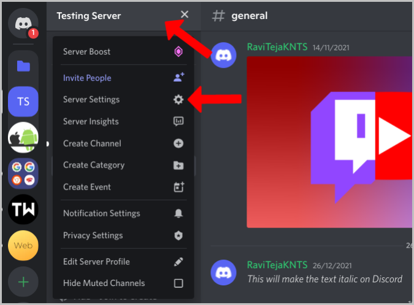The image size is (414, 305).
Task: Select Create Category menu item
Action: click(123, 165)
